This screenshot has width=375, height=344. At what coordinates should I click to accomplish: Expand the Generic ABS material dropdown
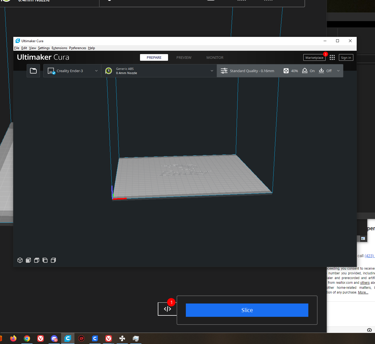[212, 71]
